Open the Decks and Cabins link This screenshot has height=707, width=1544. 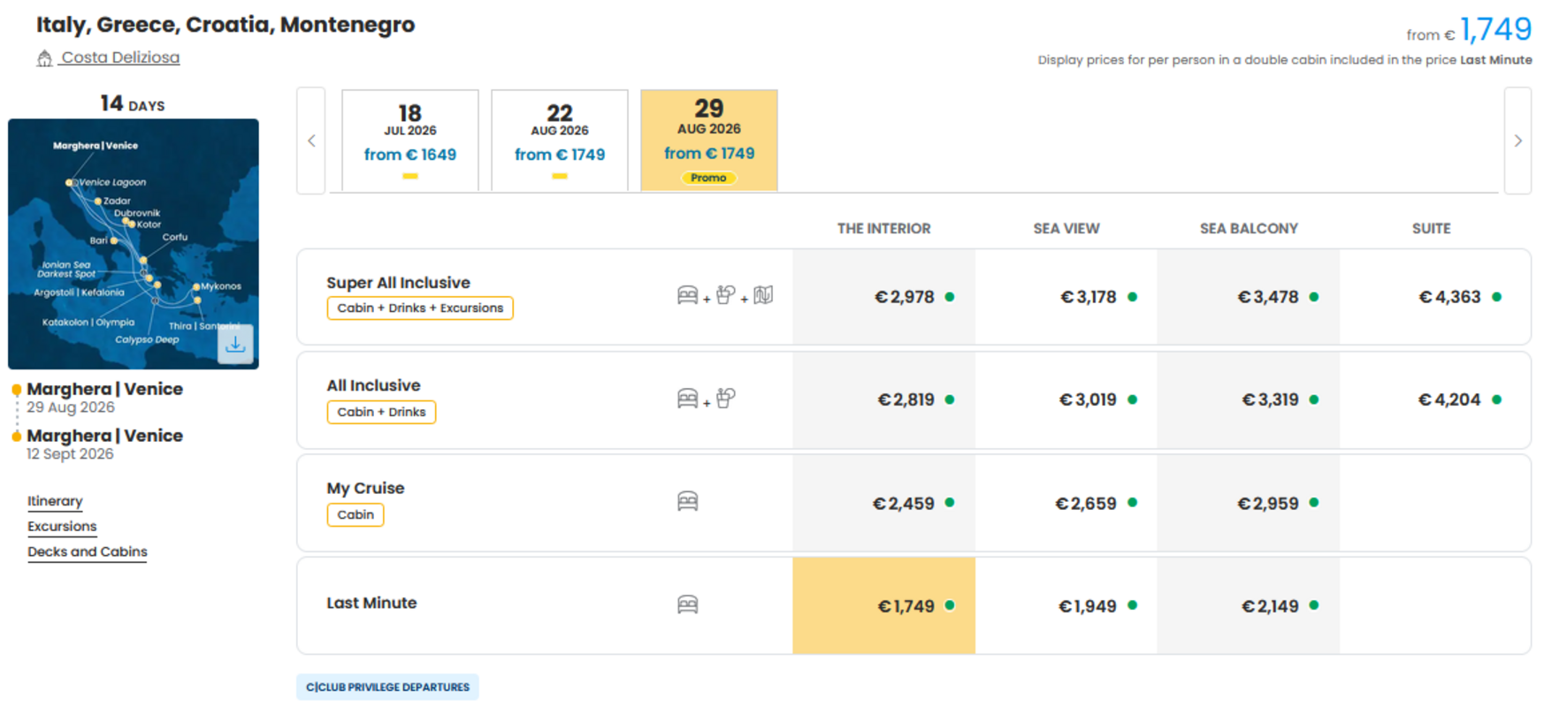88,552
